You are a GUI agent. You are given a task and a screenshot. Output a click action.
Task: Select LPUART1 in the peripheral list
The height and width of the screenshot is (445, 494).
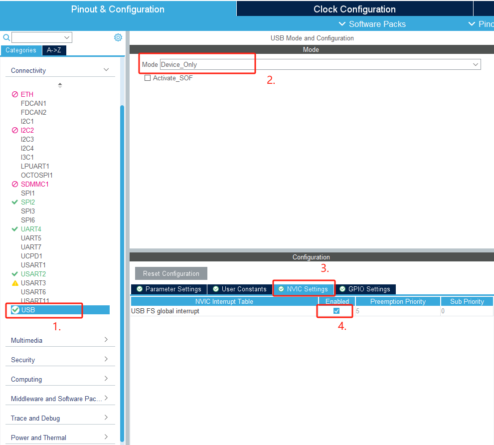coord(35,166)
